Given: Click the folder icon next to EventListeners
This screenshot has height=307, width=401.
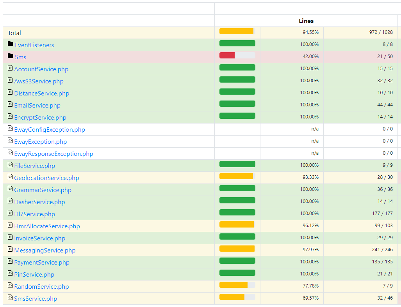Looking at the screenshot, I should [11, 44].
